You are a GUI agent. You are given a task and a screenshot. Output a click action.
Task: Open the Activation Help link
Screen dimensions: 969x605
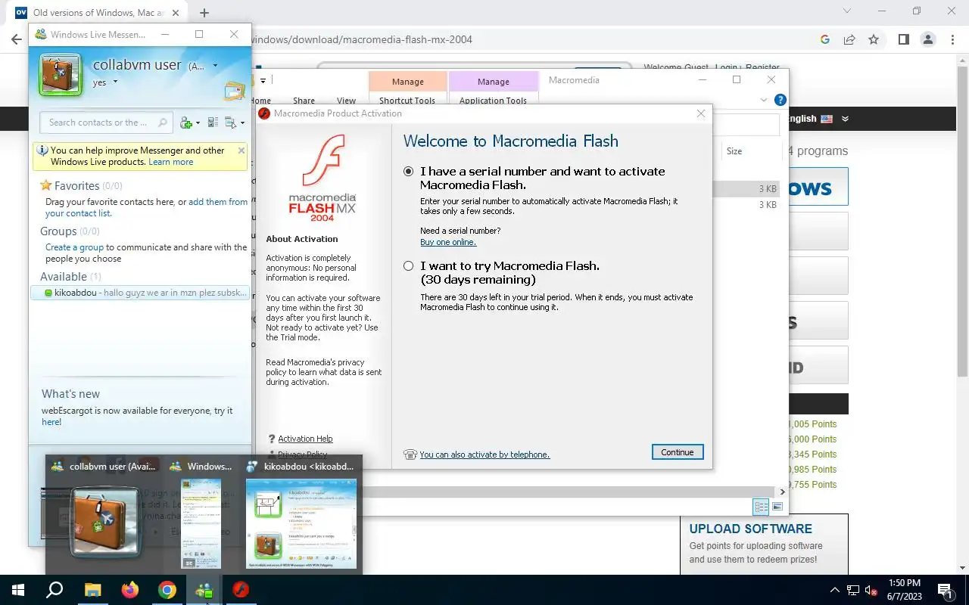tap(305, 439)
